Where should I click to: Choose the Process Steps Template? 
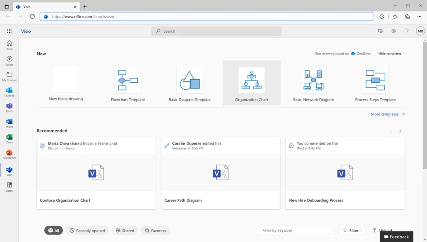(375, 85)
